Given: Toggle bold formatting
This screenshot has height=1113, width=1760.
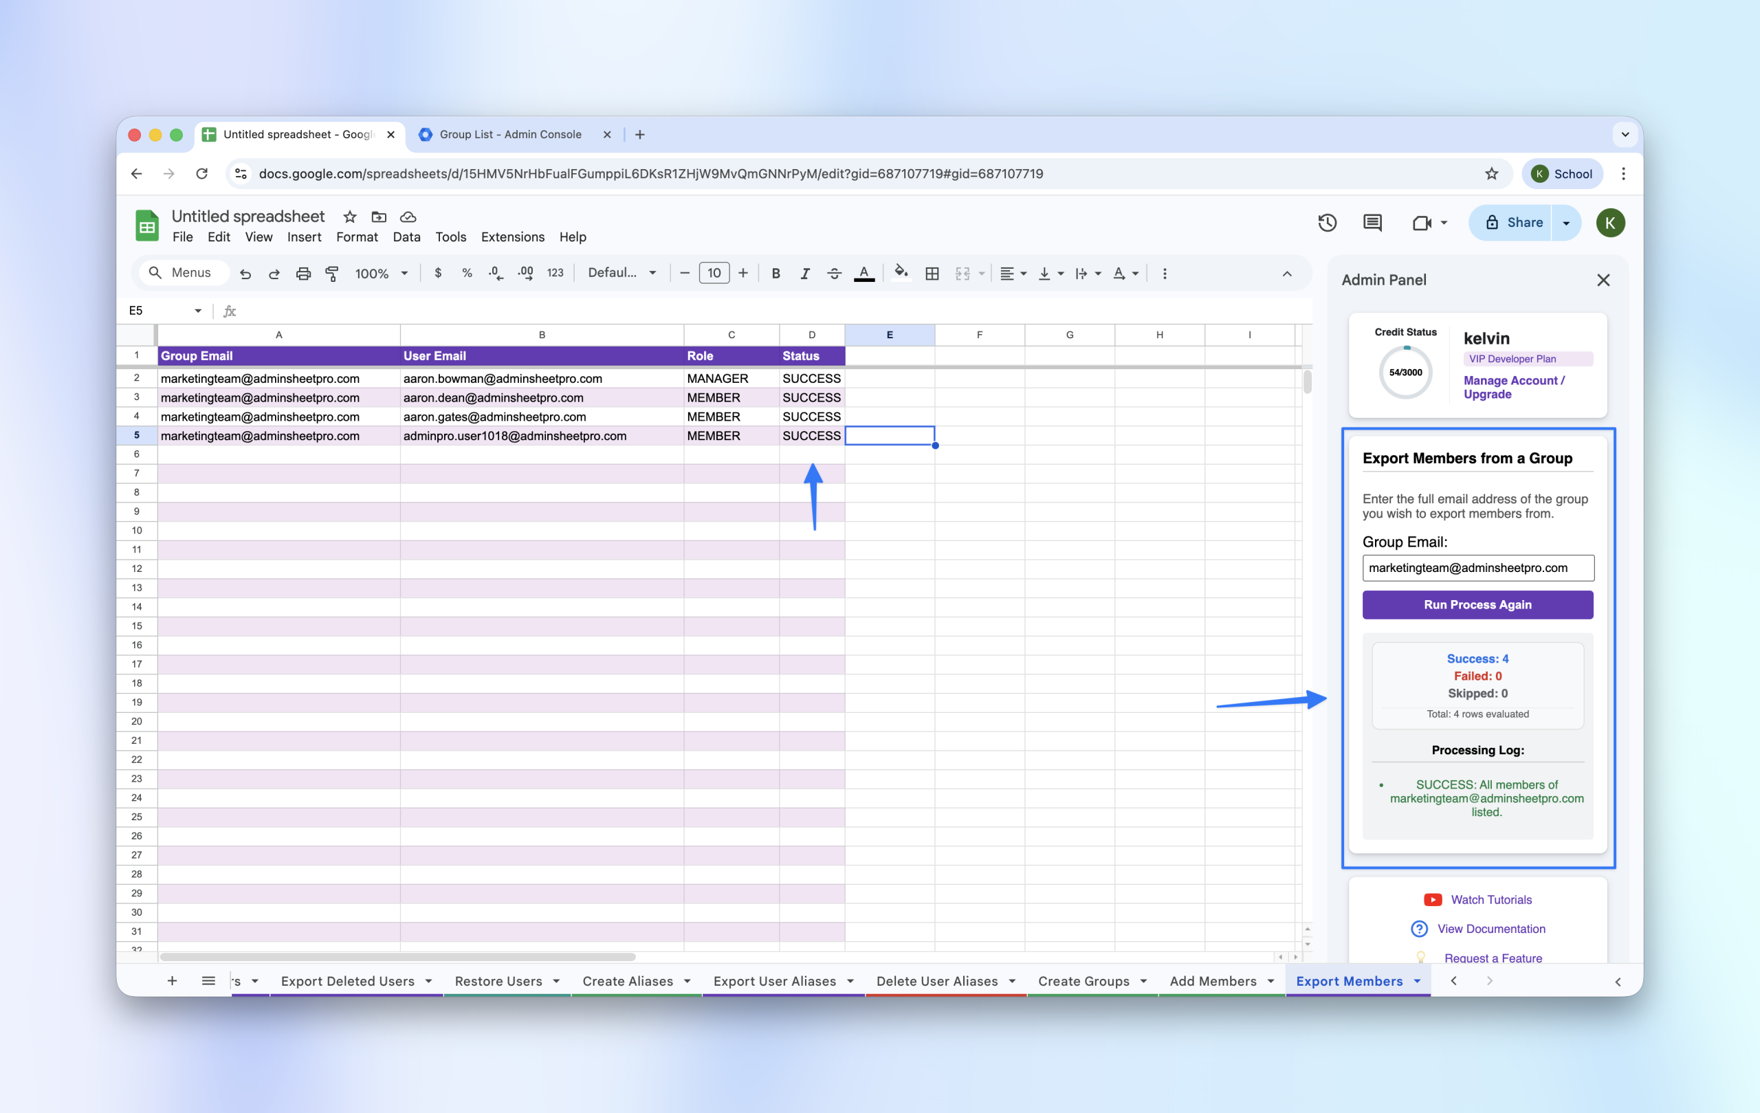Looking at the screenshot, I should 775,274.
